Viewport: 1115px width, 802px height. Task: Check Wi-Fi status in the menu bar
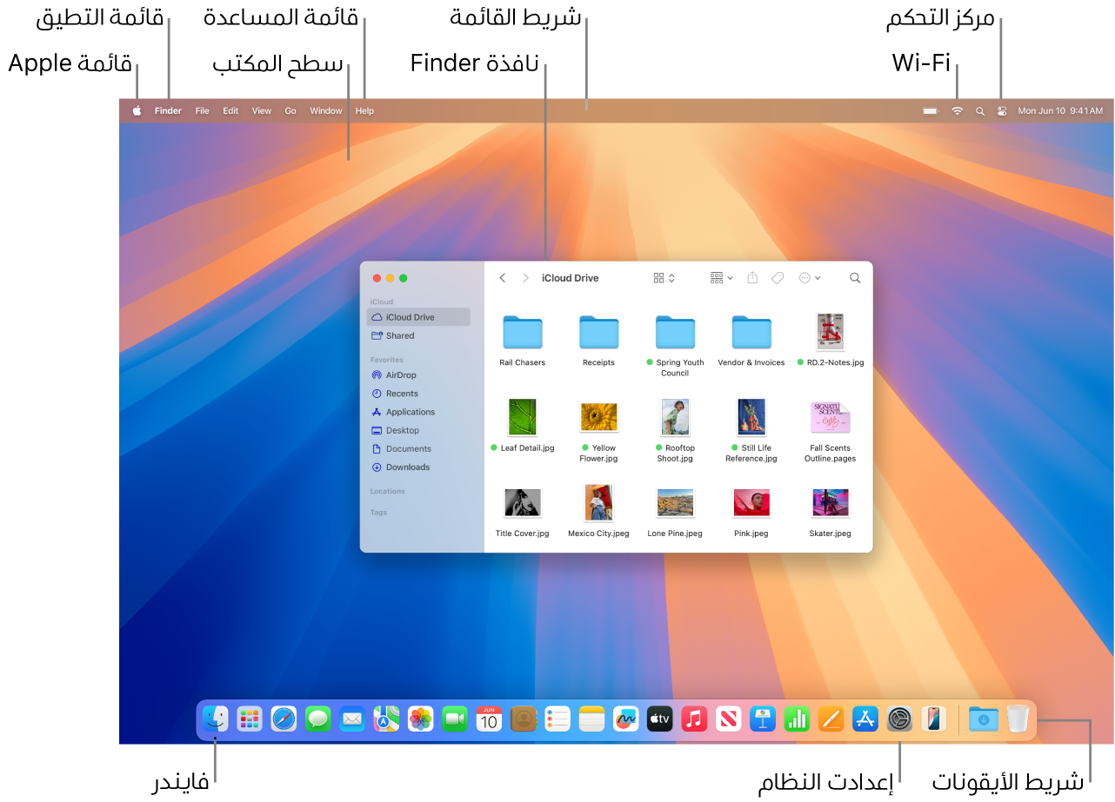[x=957, y=110]
